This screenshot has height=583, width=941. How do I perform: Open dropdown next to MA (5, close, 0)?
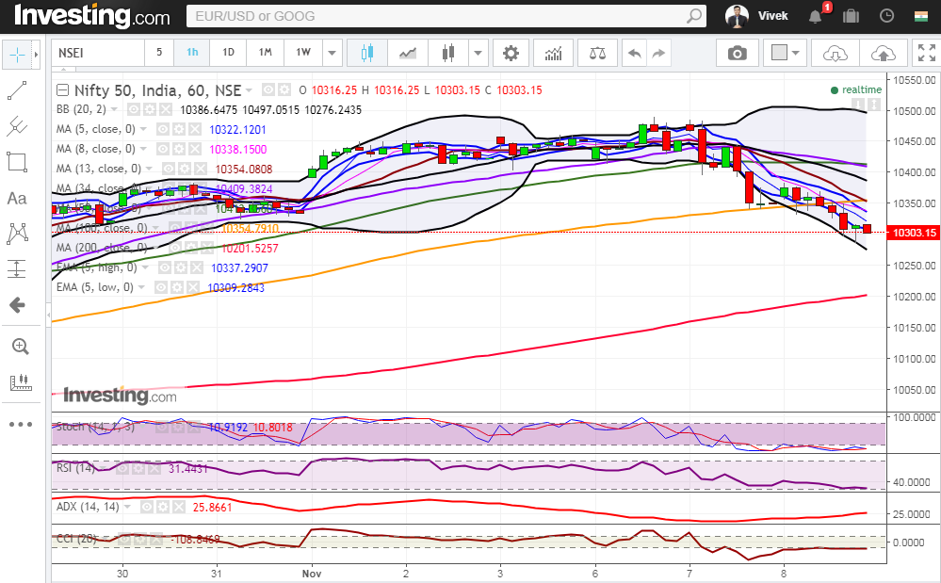(143, 129)
